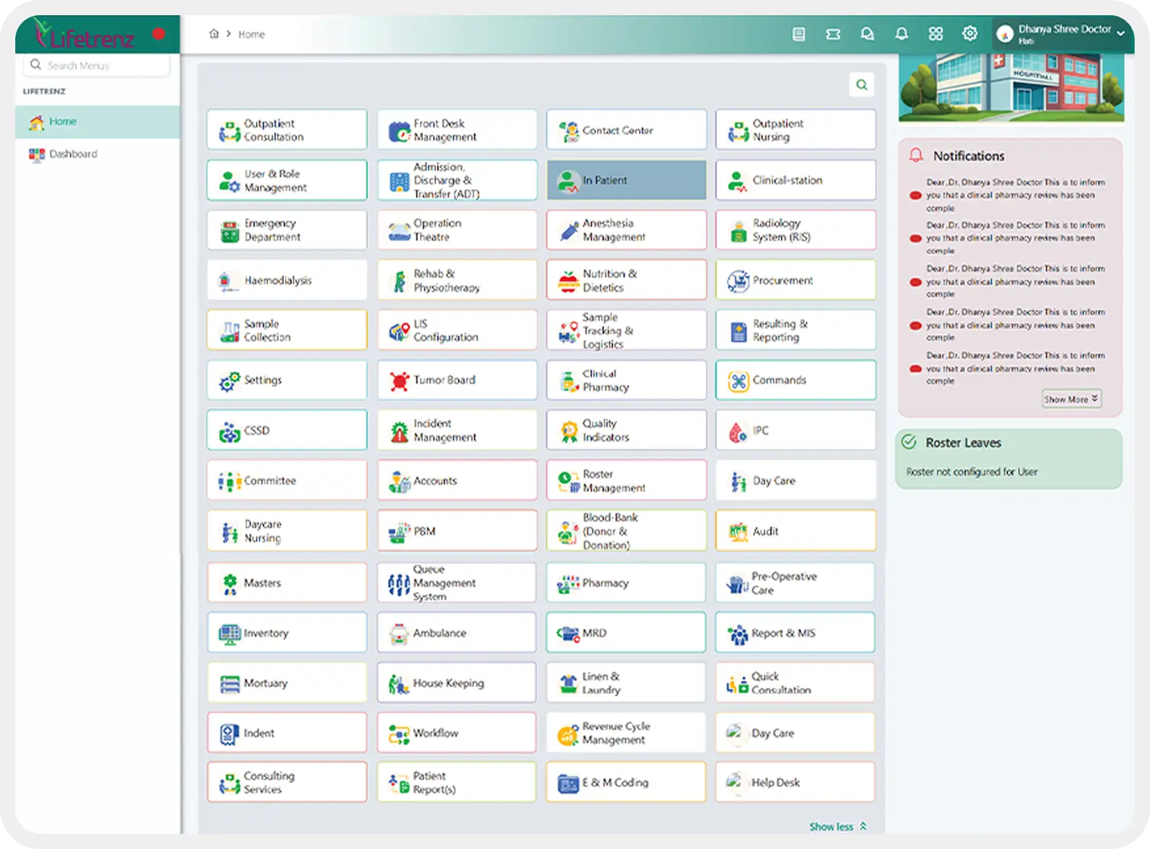The width and height of the screenshot is (1150, 849).
Task: Click the home breadcrumb icon
Action: coord(214,34)
